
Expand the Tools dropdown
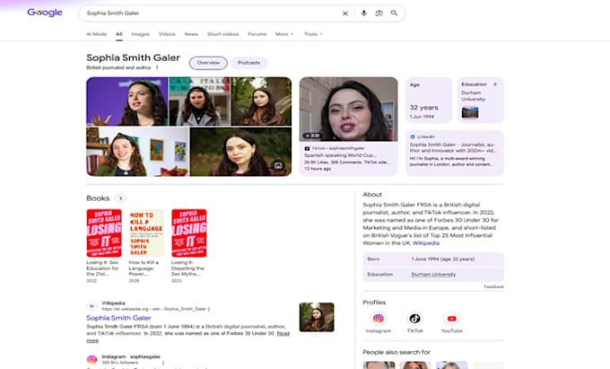pyautogui.click(x=313, y=34)
